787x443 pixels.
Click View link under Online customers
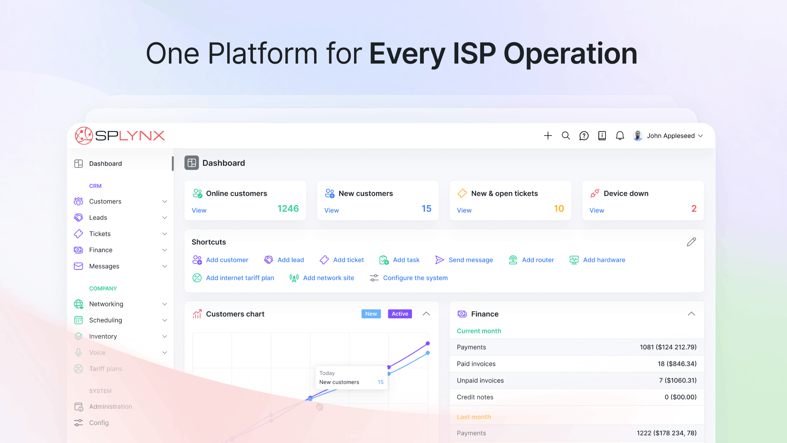pyautogui.click(x=199, y=210)
